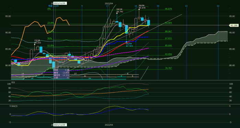The width and height of the screenshot is (240, 128).
Task: Select the 23.6% Fibonacci level label
Action: [x=50, y=23]
